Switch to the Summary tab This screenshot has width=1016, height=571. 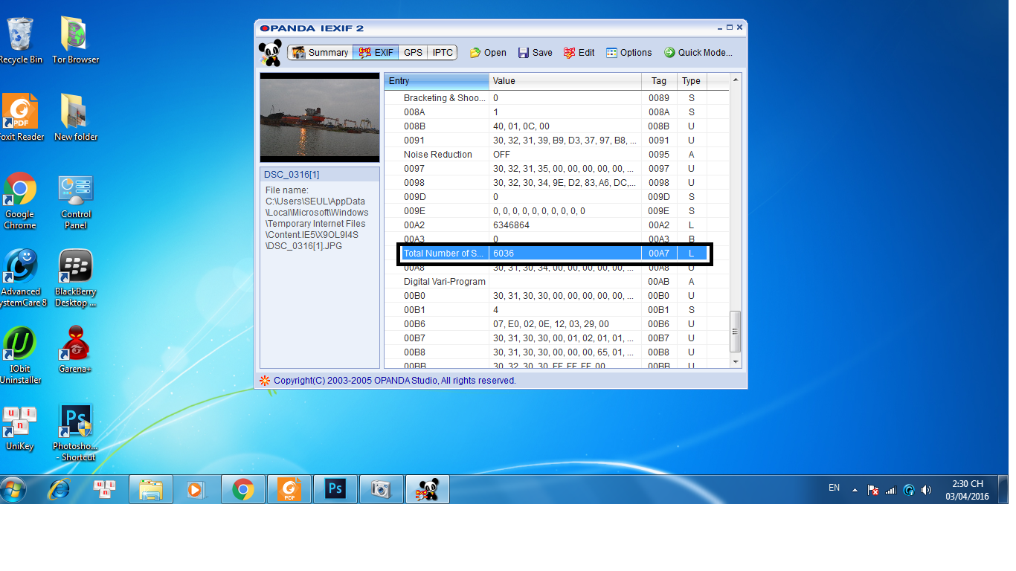point(320,53)
